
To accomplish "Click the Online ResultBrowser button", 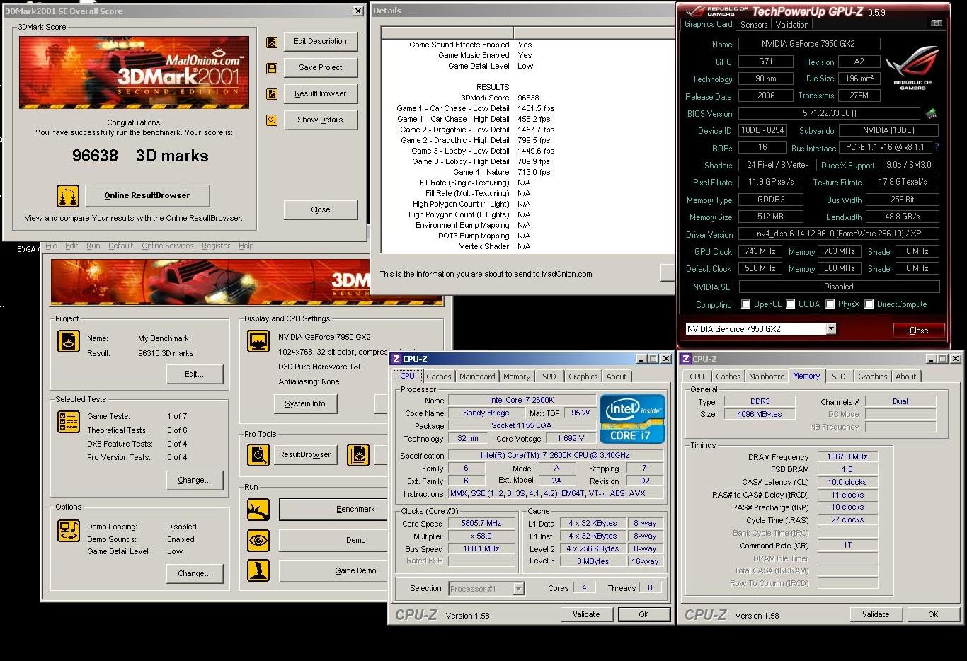I will click(x=147, y=195).
